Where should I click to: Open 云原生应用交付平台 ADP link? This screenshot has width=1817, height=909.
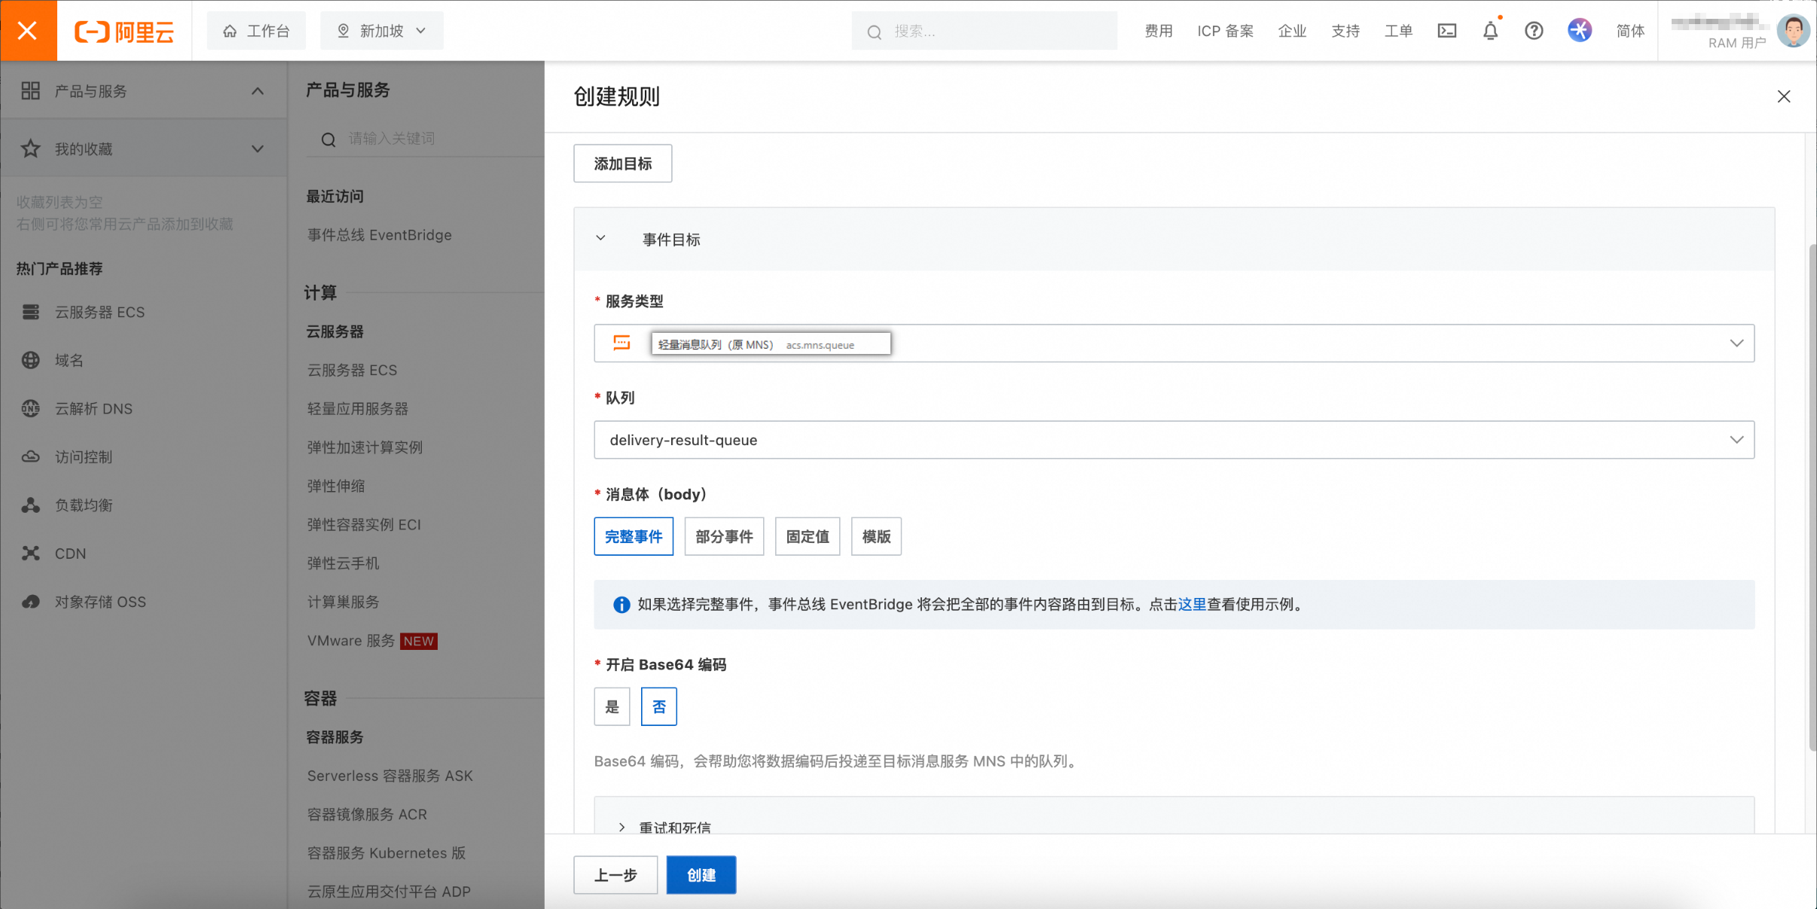[389, 892]
